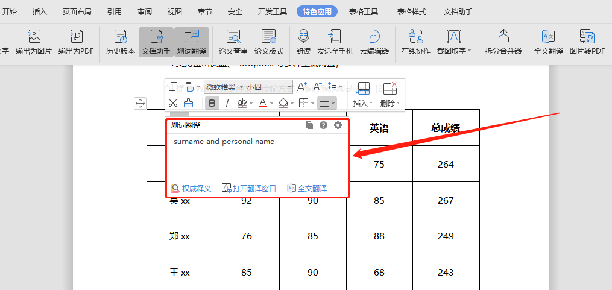The width and height of the screenshot is (612, 290).
Task: Switch to the 表格工具 tab
Action: point(366,11)
